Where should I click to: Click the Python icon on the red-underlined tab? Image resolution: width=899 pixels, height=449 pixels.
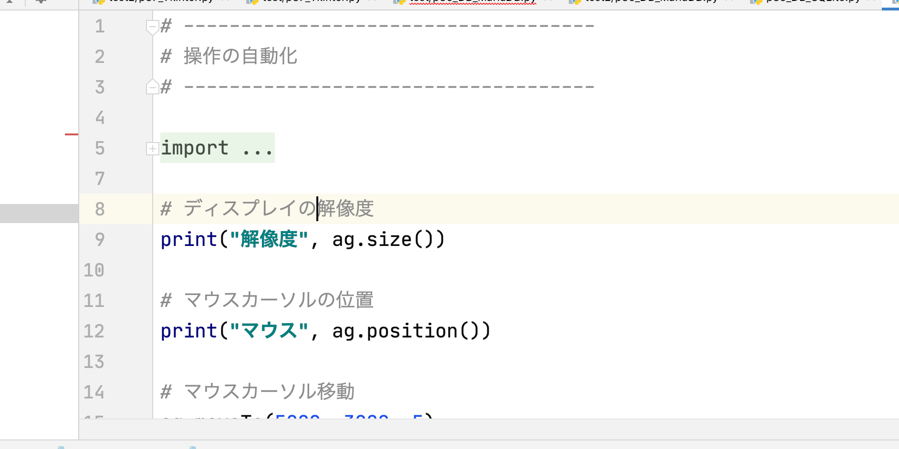(x=399, y=2)
